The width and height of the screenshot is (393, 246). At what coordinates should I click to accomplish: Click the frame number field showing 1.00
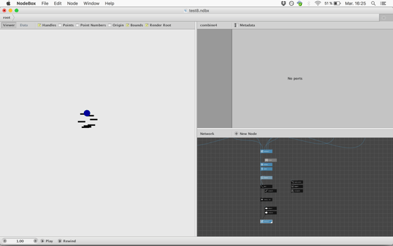click(x=20, y=241)
